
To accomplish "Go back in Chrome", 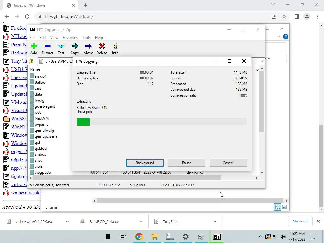I will tap(7, 16).
